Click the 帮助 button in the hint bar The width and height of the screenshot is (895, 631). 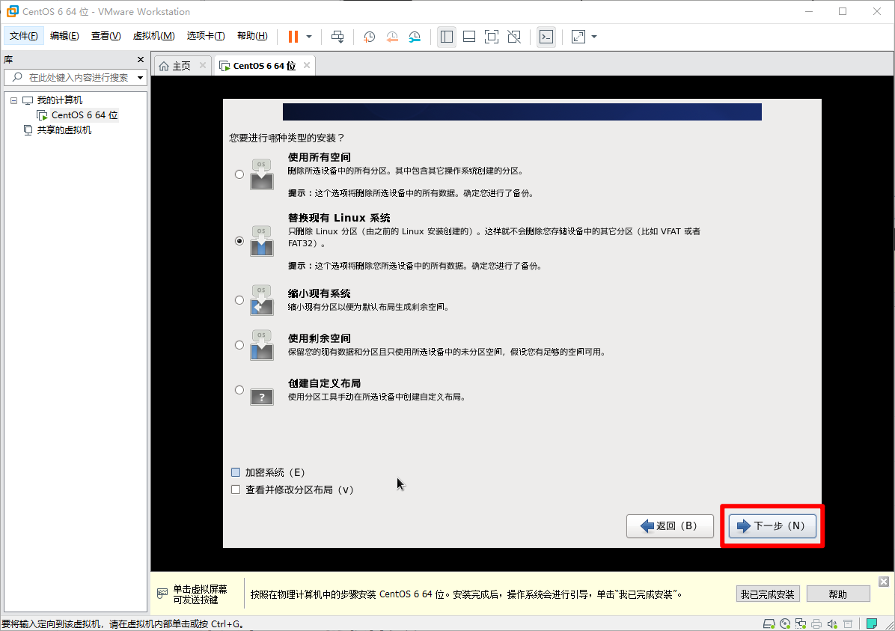pos(838,594)
